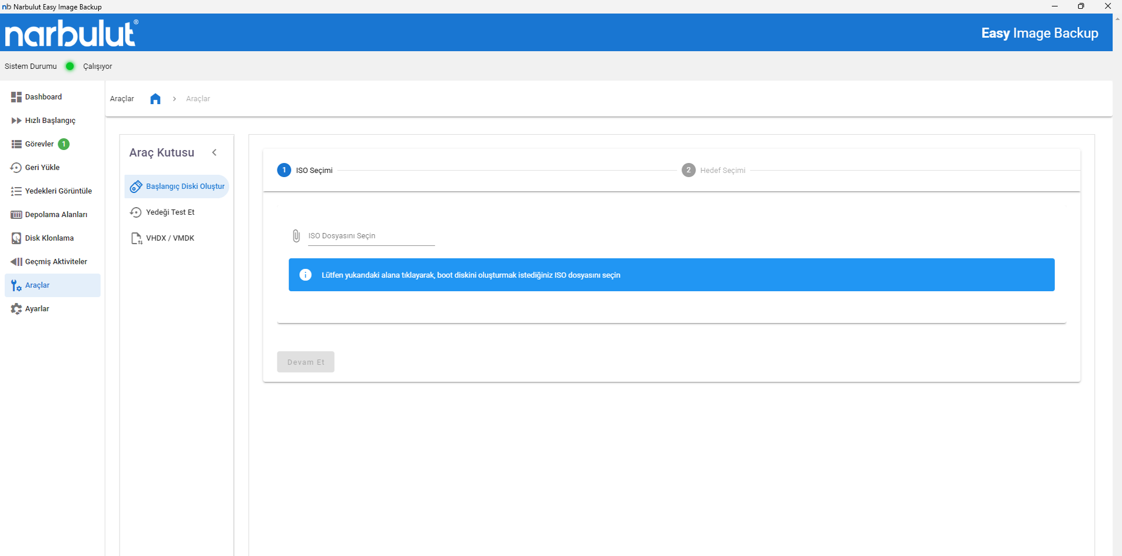This screenshot has height=556, width=1122.
Task: Click the ISO Dosyasını Seçin field
Action: [371, 236]
